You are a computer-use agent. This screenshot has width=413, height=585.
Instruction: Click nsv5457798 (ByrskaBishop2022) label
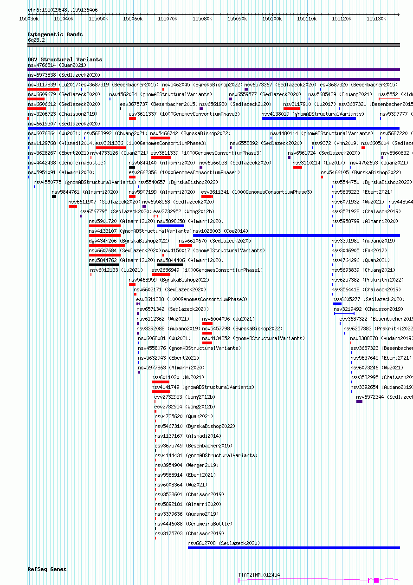(242, 329)
